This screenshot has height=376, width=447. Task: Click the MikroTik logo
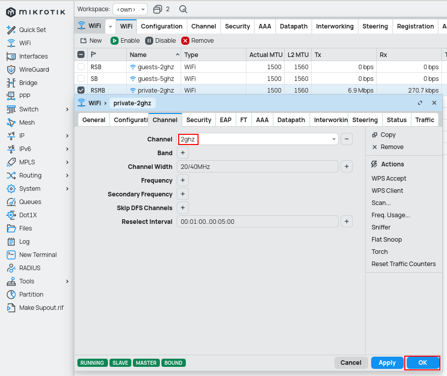(36, 12)
